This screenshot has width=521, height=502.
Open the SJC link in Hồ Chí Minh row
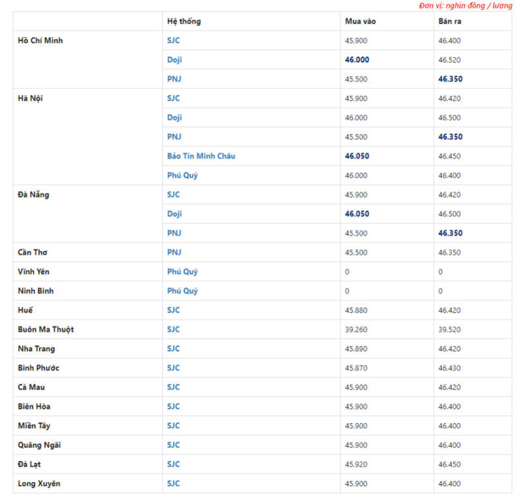pyautogui.click(x=173, y=40)
